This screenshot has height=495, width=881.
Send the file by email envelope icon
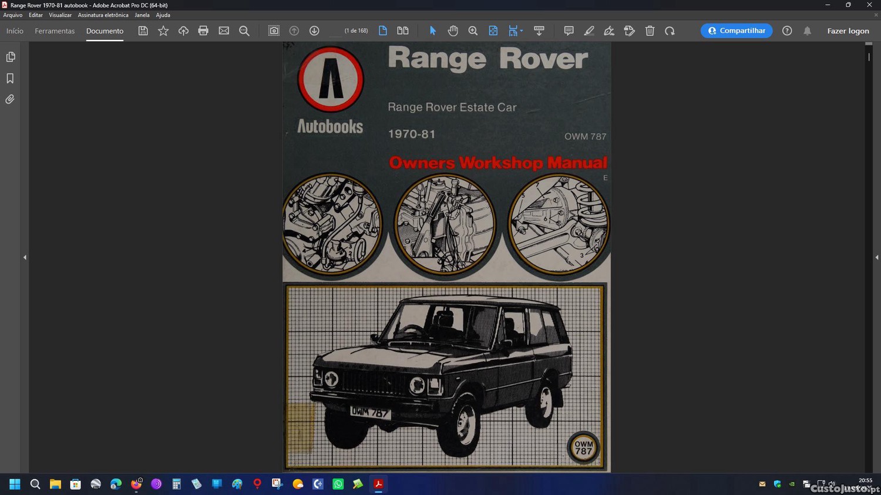pyautogui.click(x=224, y=31)
